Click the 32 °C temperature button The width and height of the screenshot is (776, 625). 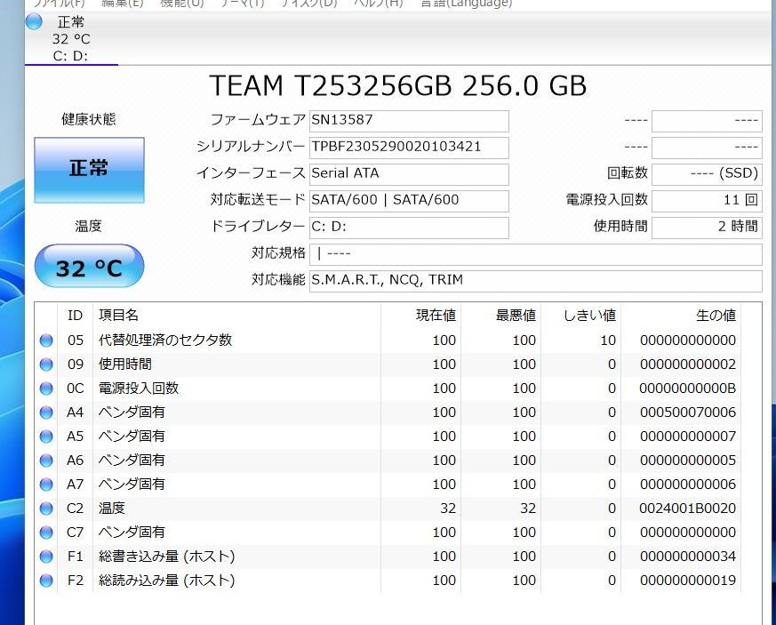coord(89,266)
